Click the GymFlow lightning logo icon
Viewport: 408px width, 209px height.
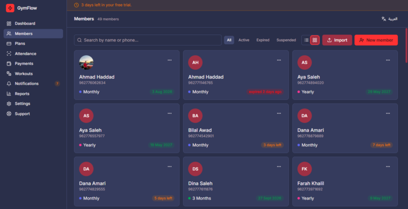click(10, 8)
